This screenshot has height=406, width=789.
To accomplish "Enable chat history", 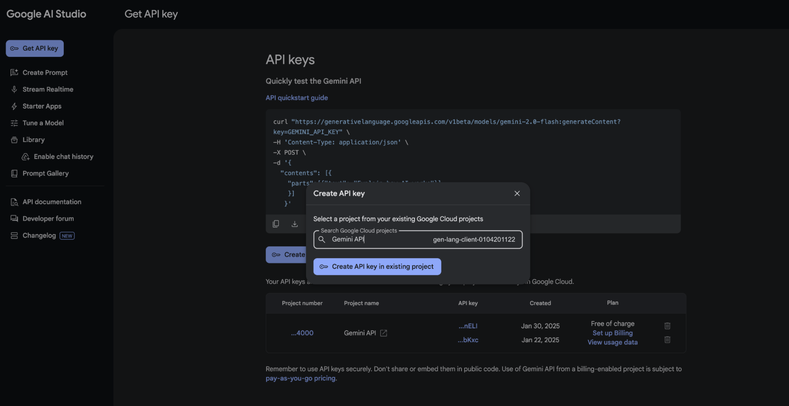I will [x=63, y=156].
